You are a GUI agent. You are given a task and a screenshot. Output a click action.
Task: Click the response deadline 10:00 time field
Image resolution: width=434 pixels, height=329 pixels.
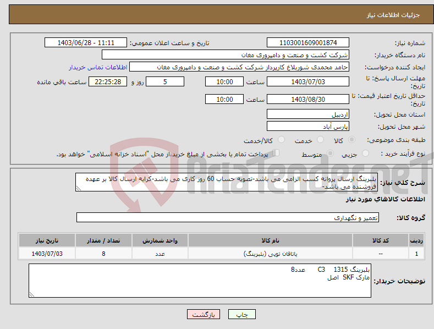[x=224, y=81]
